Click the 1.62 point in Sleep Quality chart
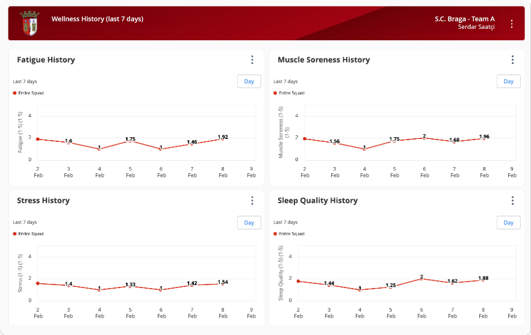531x335 pixels. [453, 283]
